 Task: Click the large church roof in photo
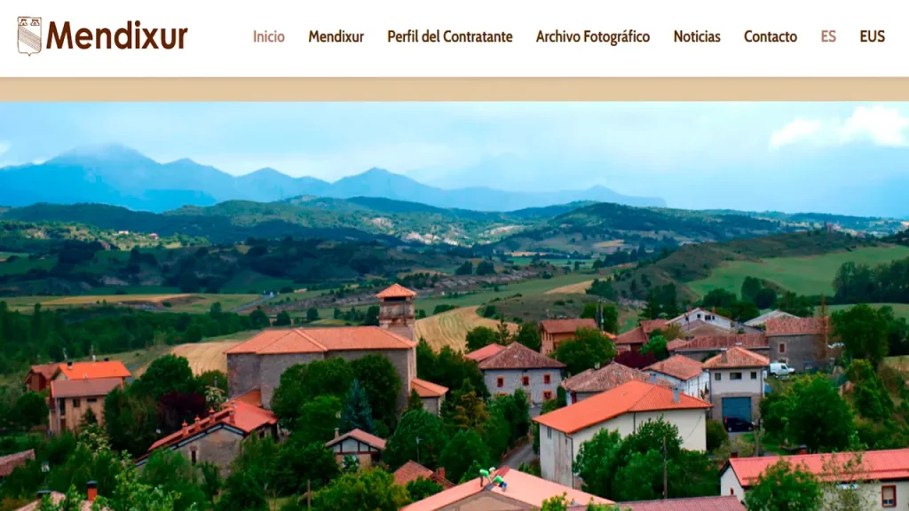(x=320, y=340)
